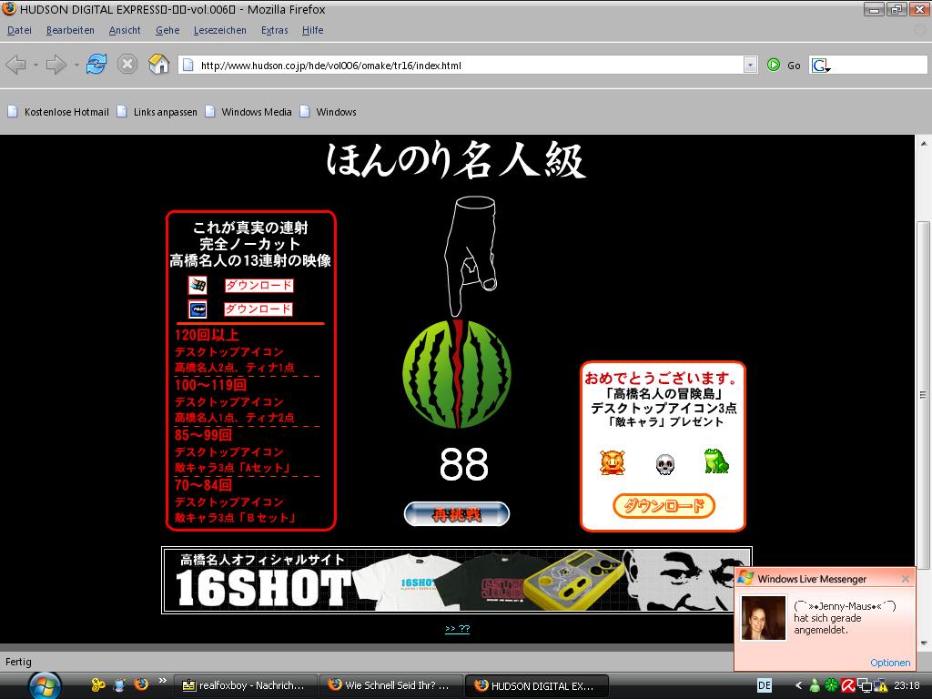The height and width of the screenshot is (699, 932).
Task: Switch to realfoxboy Nachrich taskbar window
Action: click(244, 685)
